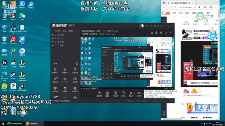Go to 首页 on Douyu navigation
Screen dimensions: 225x126
(x=174, y=13)
